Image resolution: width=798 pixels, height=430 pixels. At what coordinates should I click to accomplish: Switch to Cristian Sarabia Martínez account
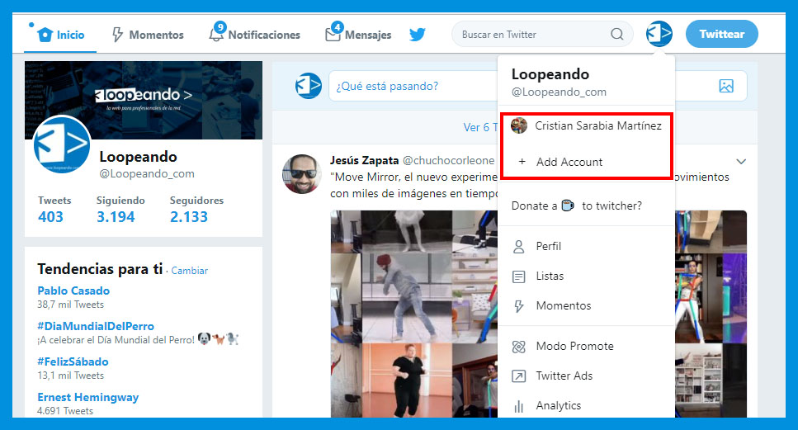pyautogui.click(x=586, y=125)
